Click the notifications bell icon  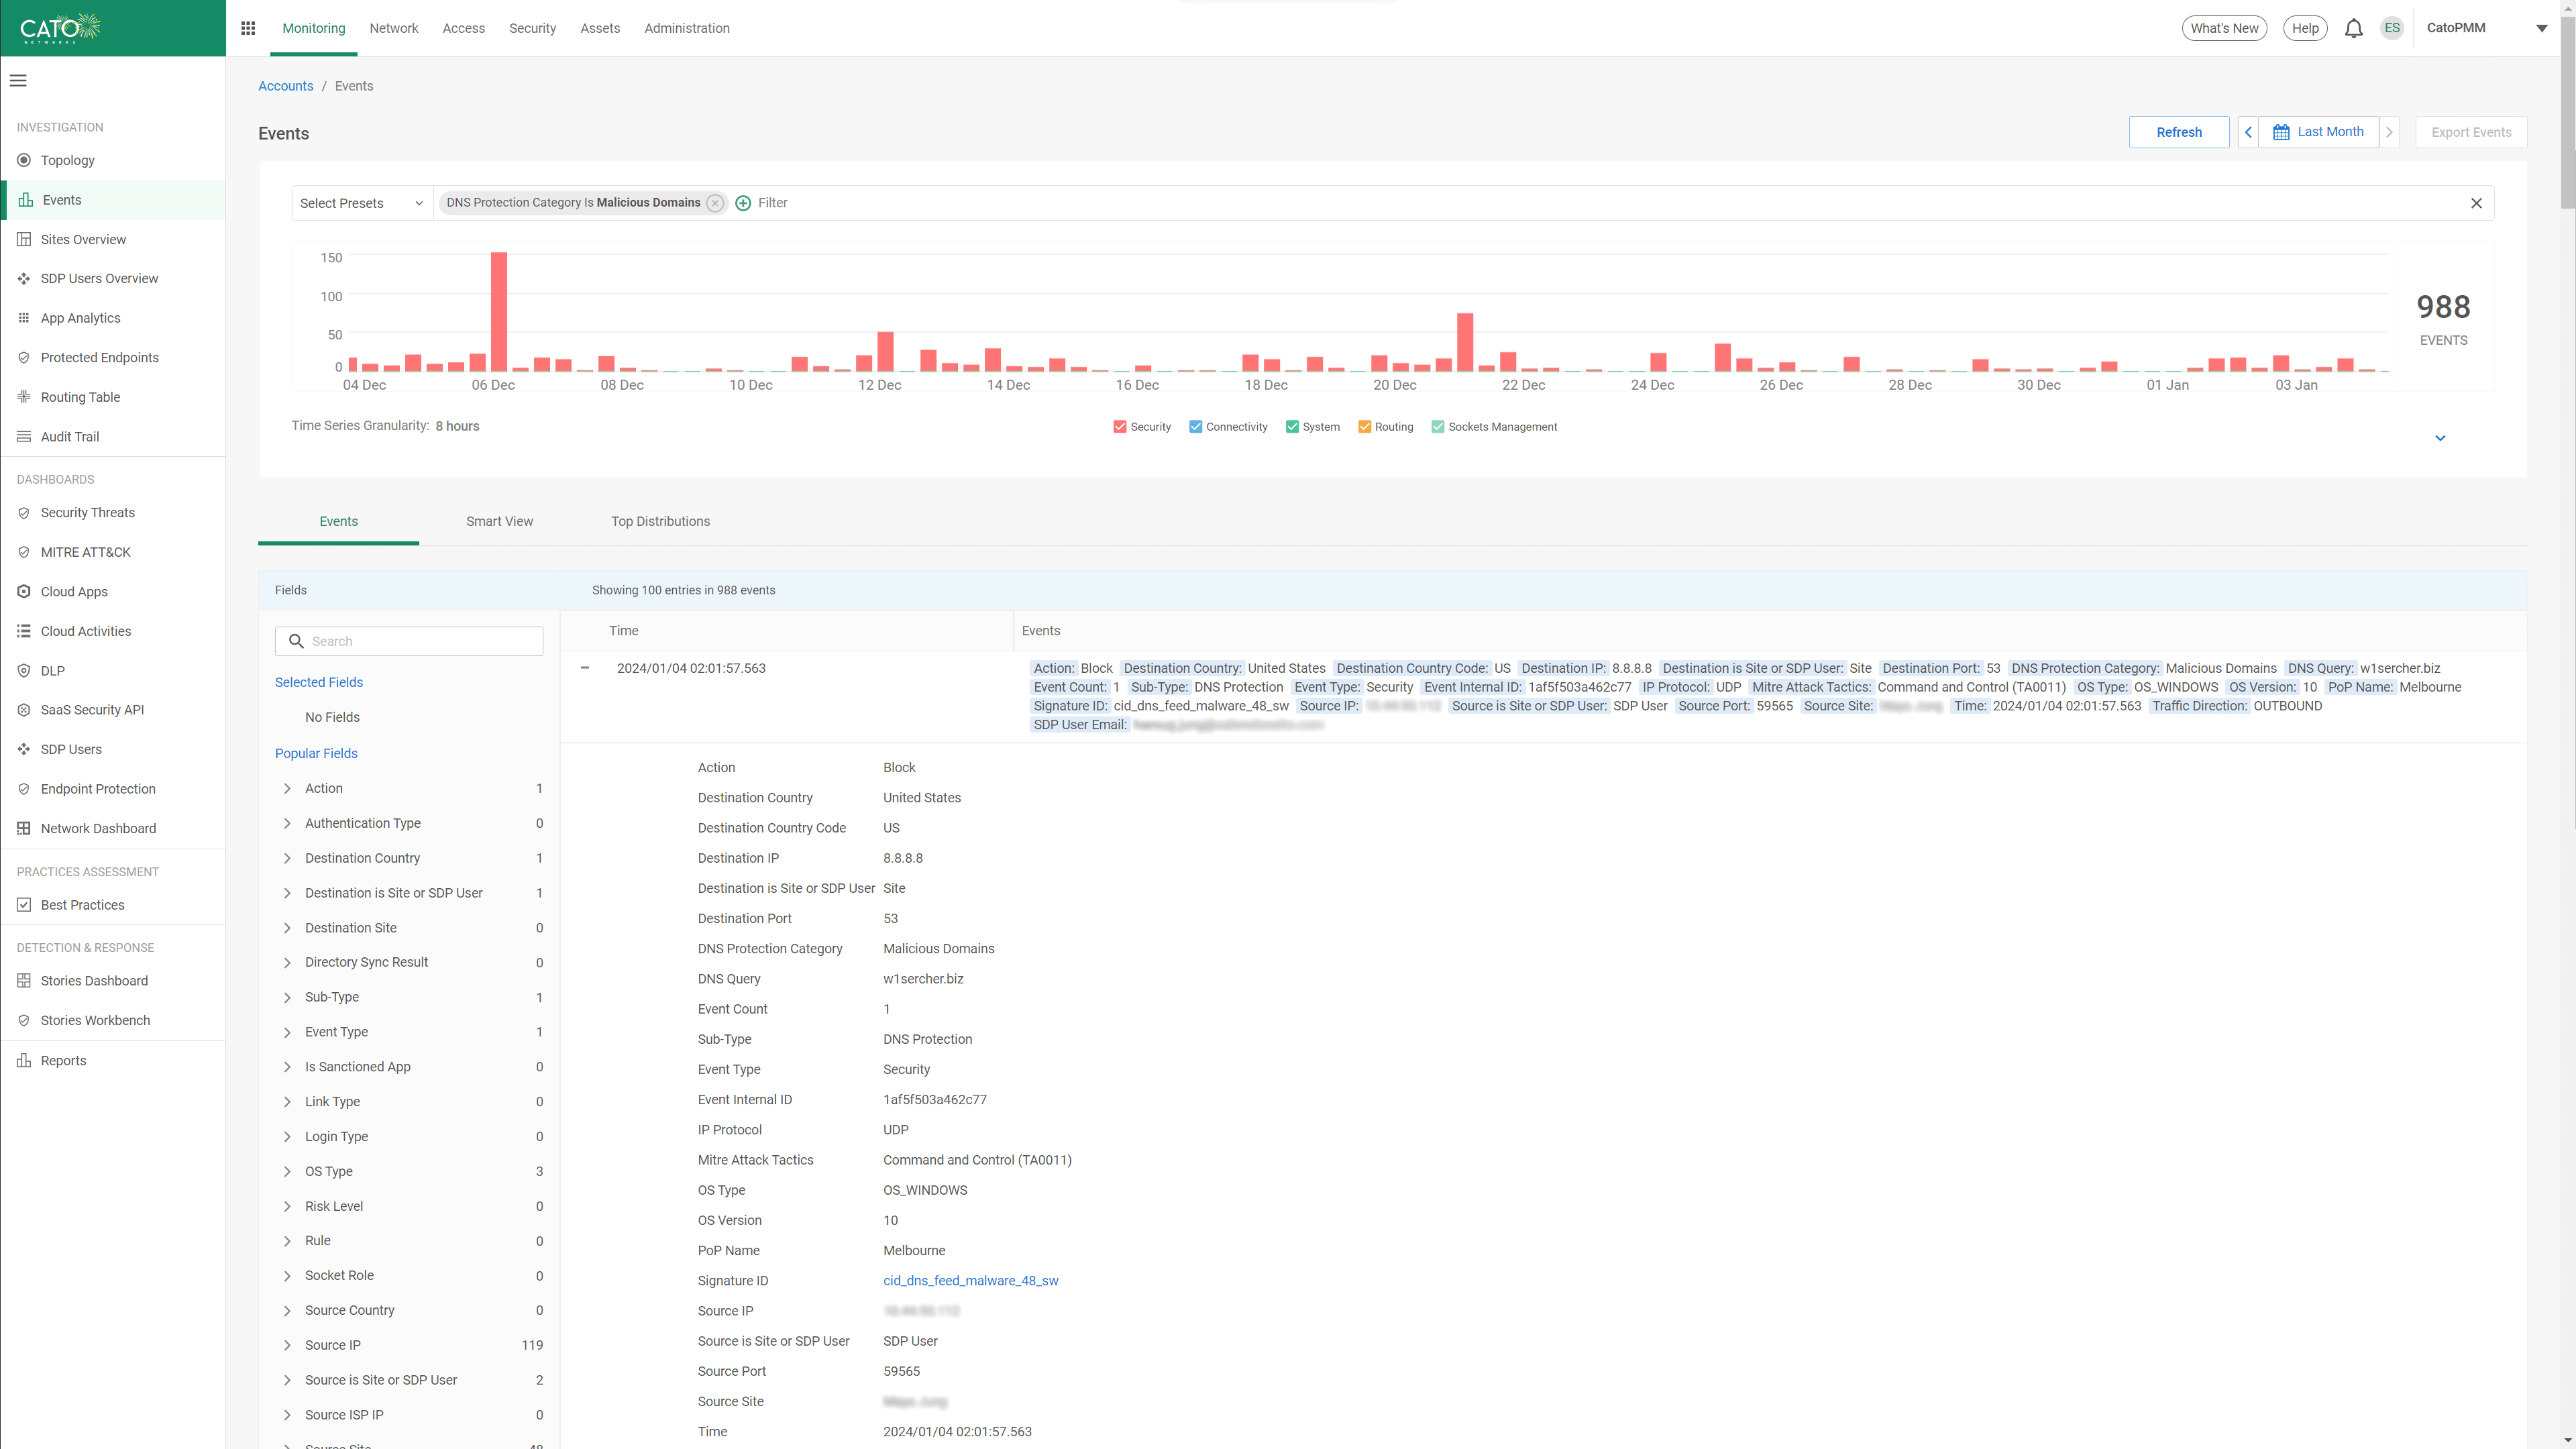click(2353, 28)
